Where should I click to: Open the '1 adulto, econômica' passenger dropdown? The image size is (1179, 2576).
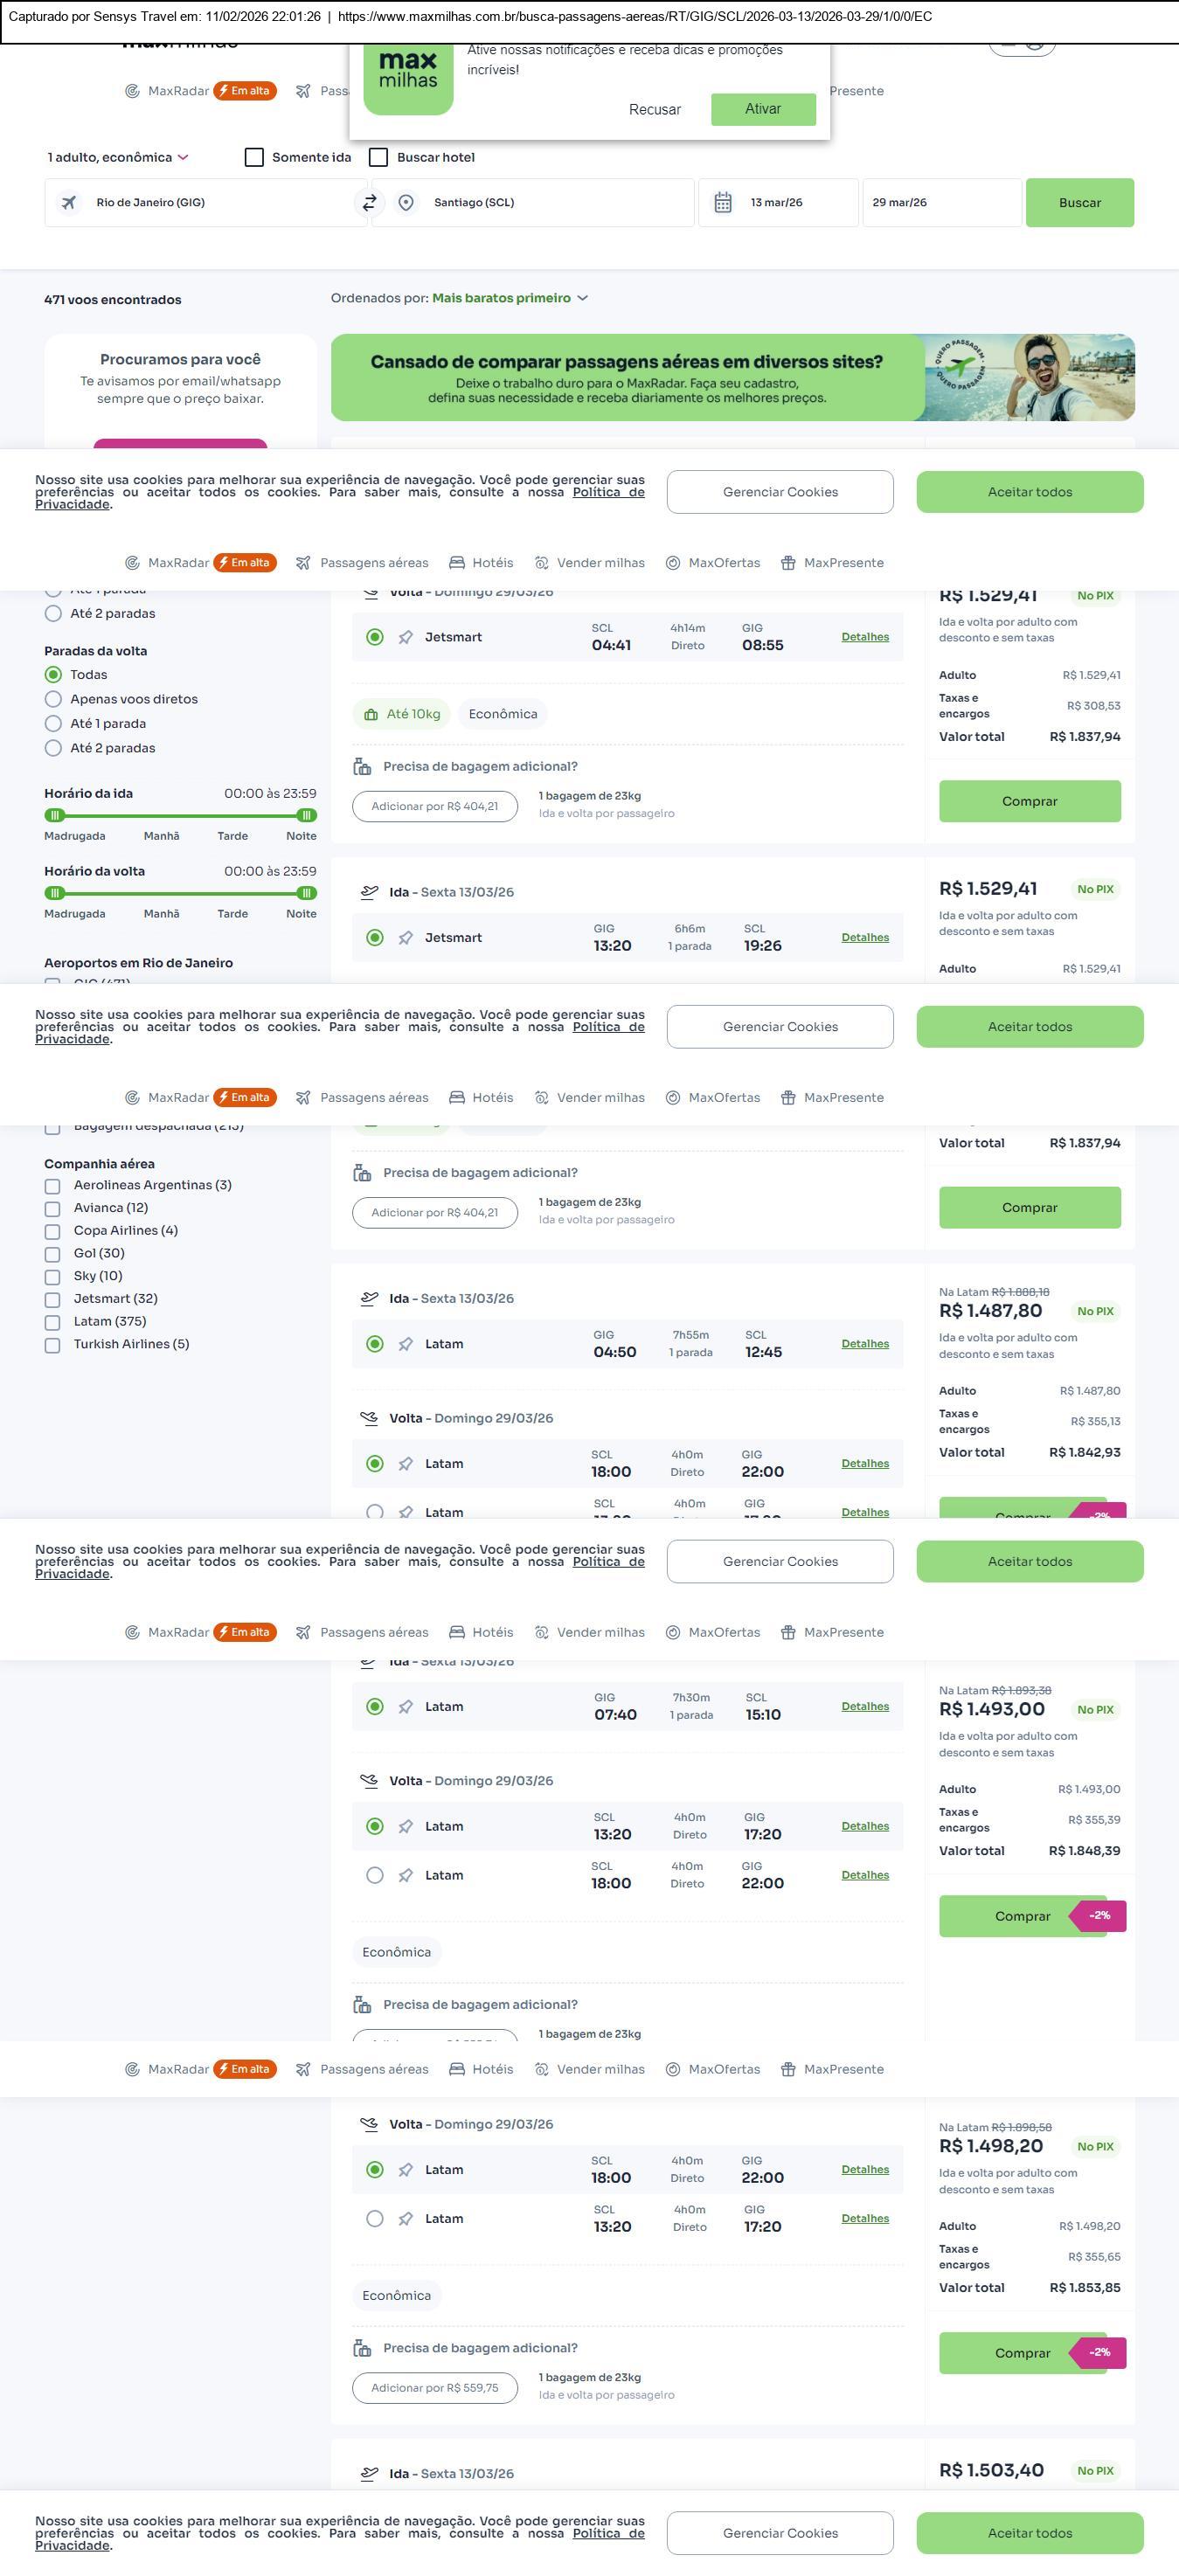(118, 158)
